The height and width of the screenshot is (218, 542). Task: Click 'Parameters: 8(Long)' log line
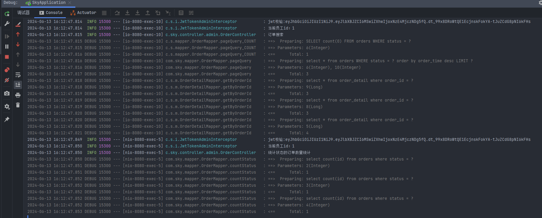(300, 107)
